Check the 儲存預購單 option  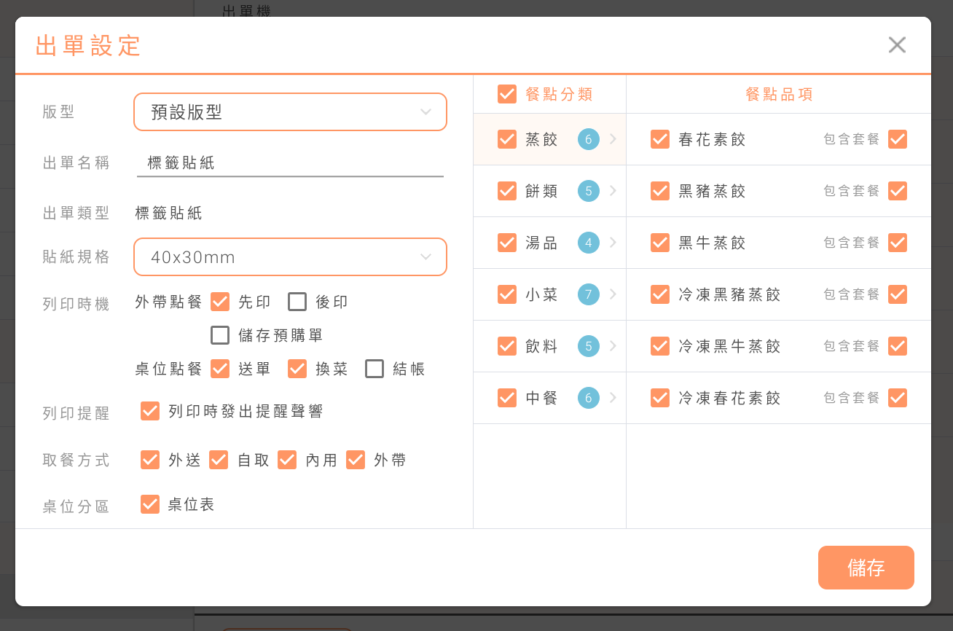point(220,335)
